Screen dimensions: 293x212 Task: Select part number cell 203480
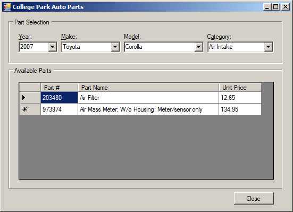click(x=59, y=98)
